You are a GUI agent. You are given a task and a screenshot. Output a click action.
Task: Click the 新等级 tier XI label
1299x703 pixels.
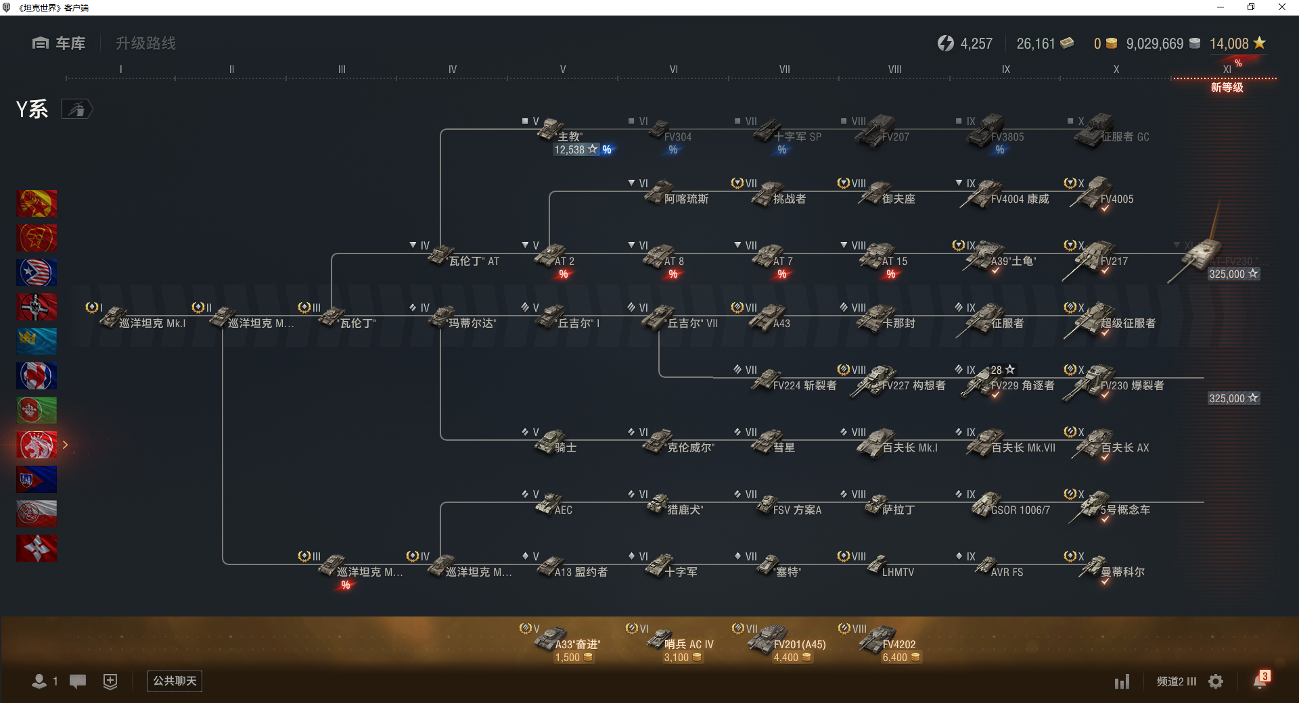(1227, 87)
